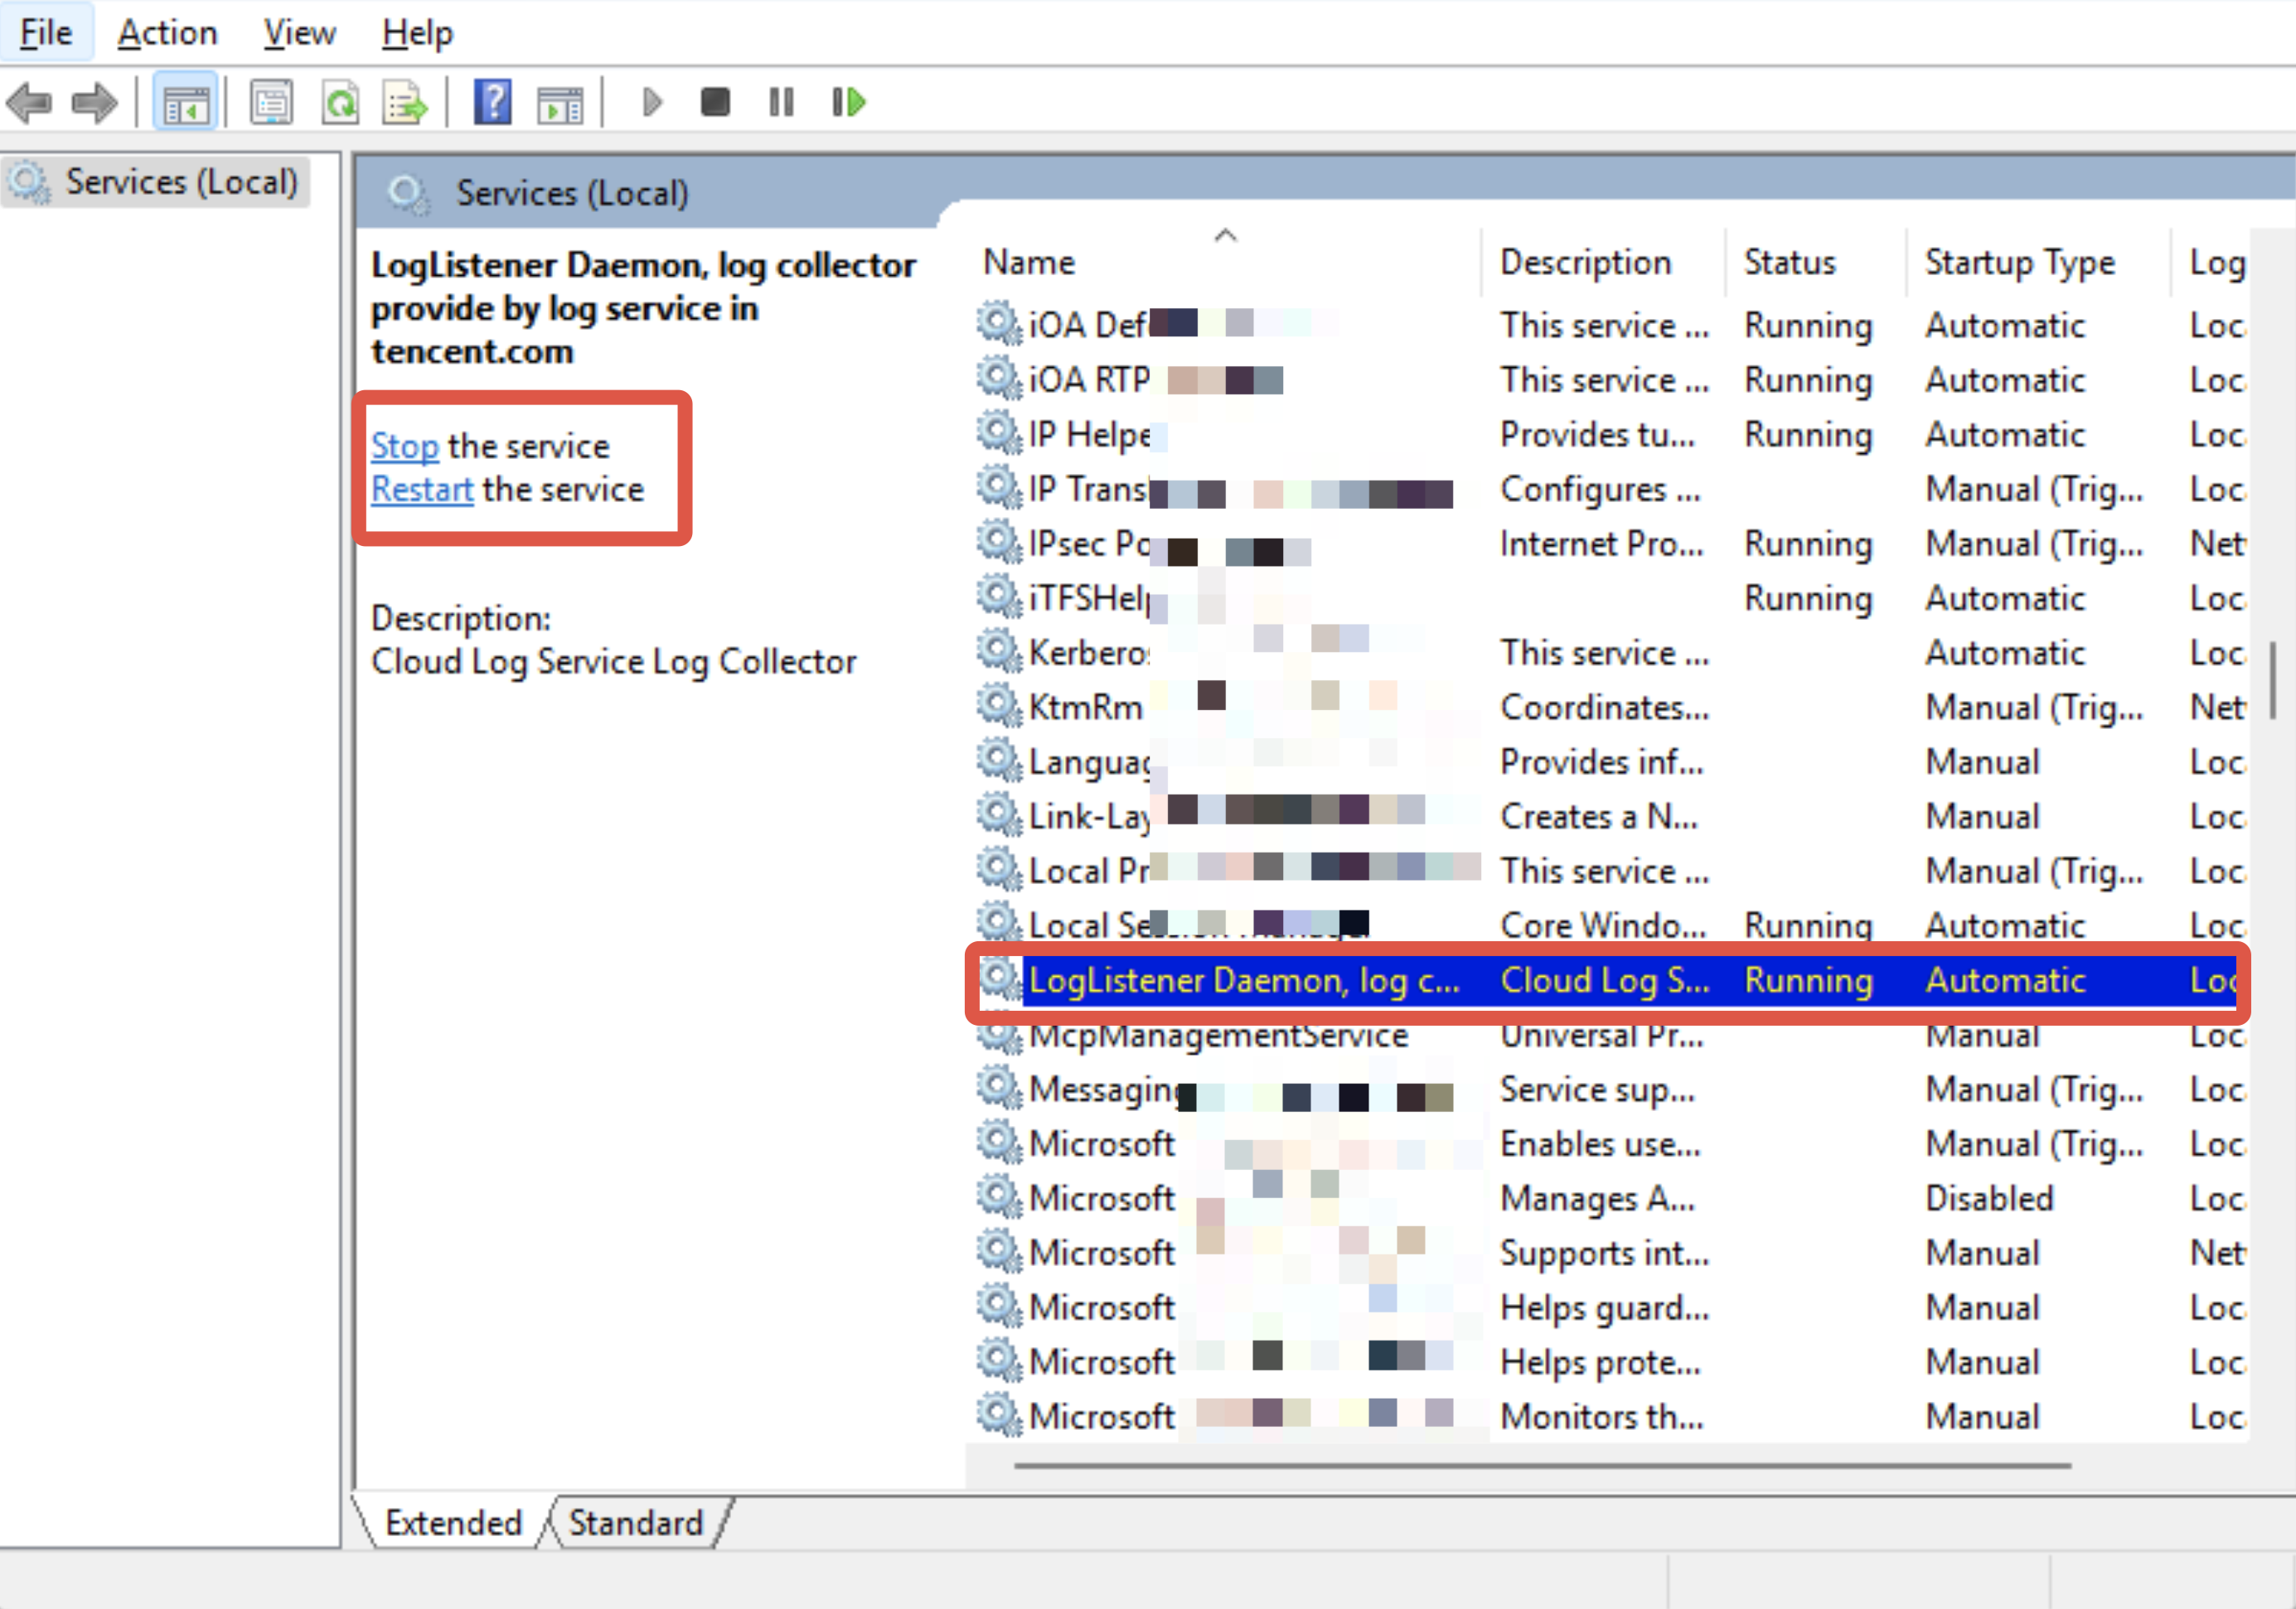
Task: Sort by the Startup Type column header
Action: click(2020, 263)
